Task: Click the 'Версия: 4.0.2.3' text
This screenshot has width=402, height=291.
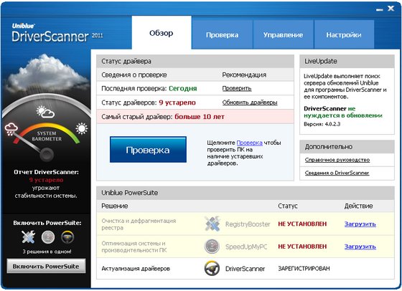Action: pos(322,124)
